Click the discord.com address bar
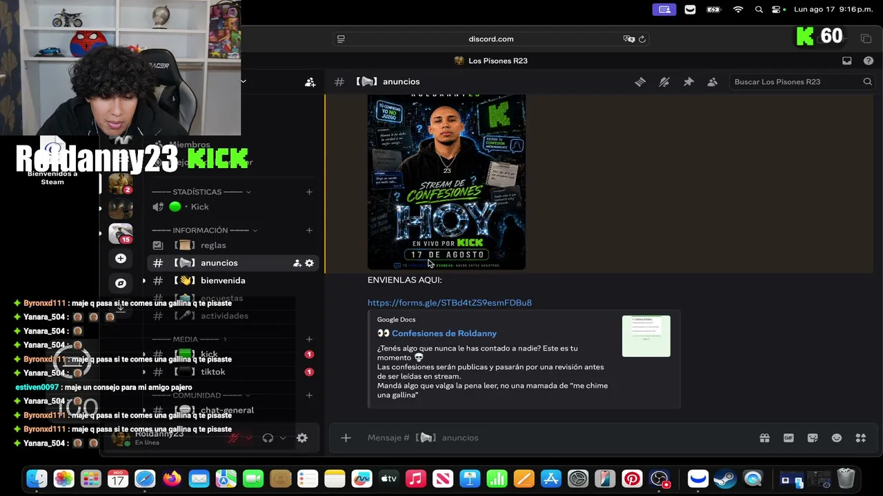This screenshot has height=496, width=883. [x=491, y=39]
